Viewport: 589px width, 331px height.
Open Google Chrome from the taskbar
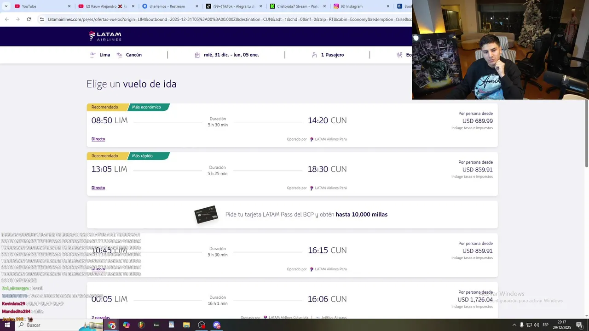coord(112,325)
